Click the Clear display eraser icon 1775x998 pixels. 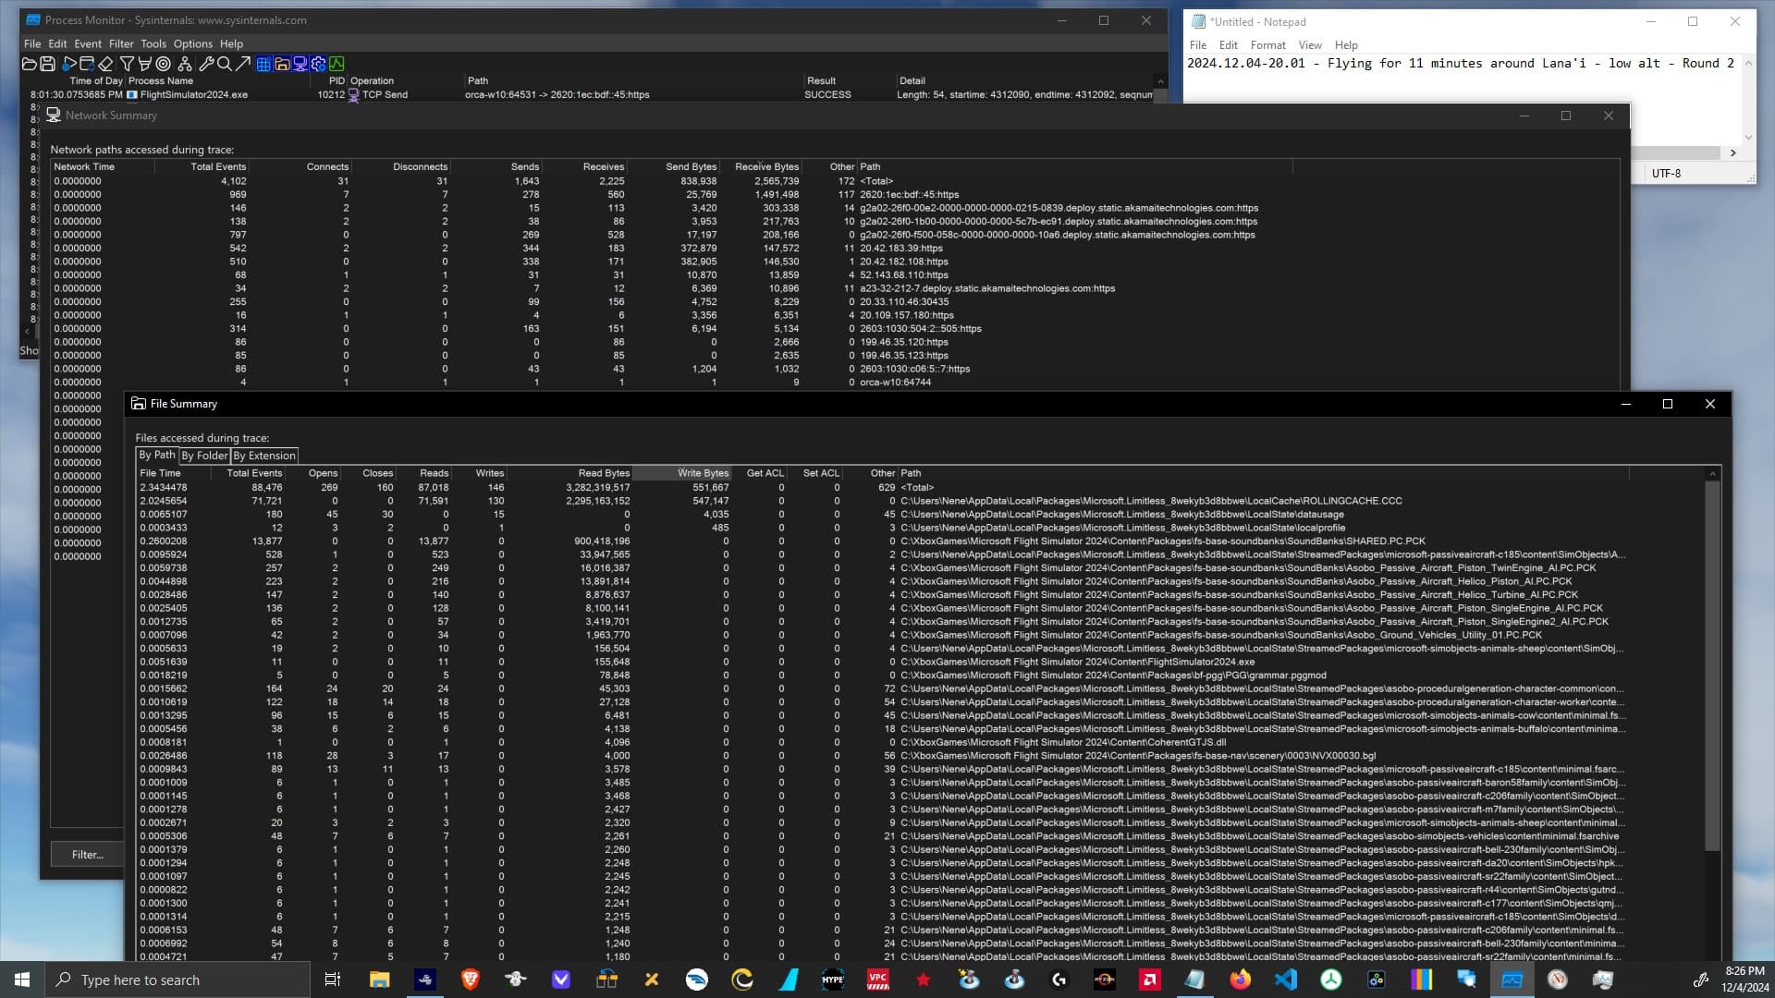pos(105,64)
